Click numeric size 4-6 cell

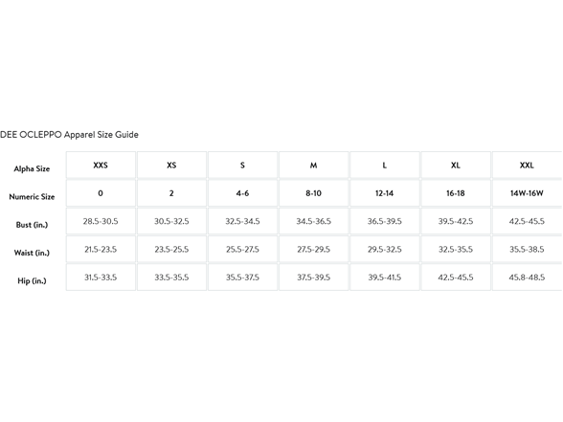click(243, 193)
